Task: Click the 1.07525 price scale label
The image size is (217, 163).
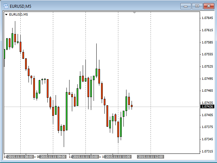Action: pos(207,67)
